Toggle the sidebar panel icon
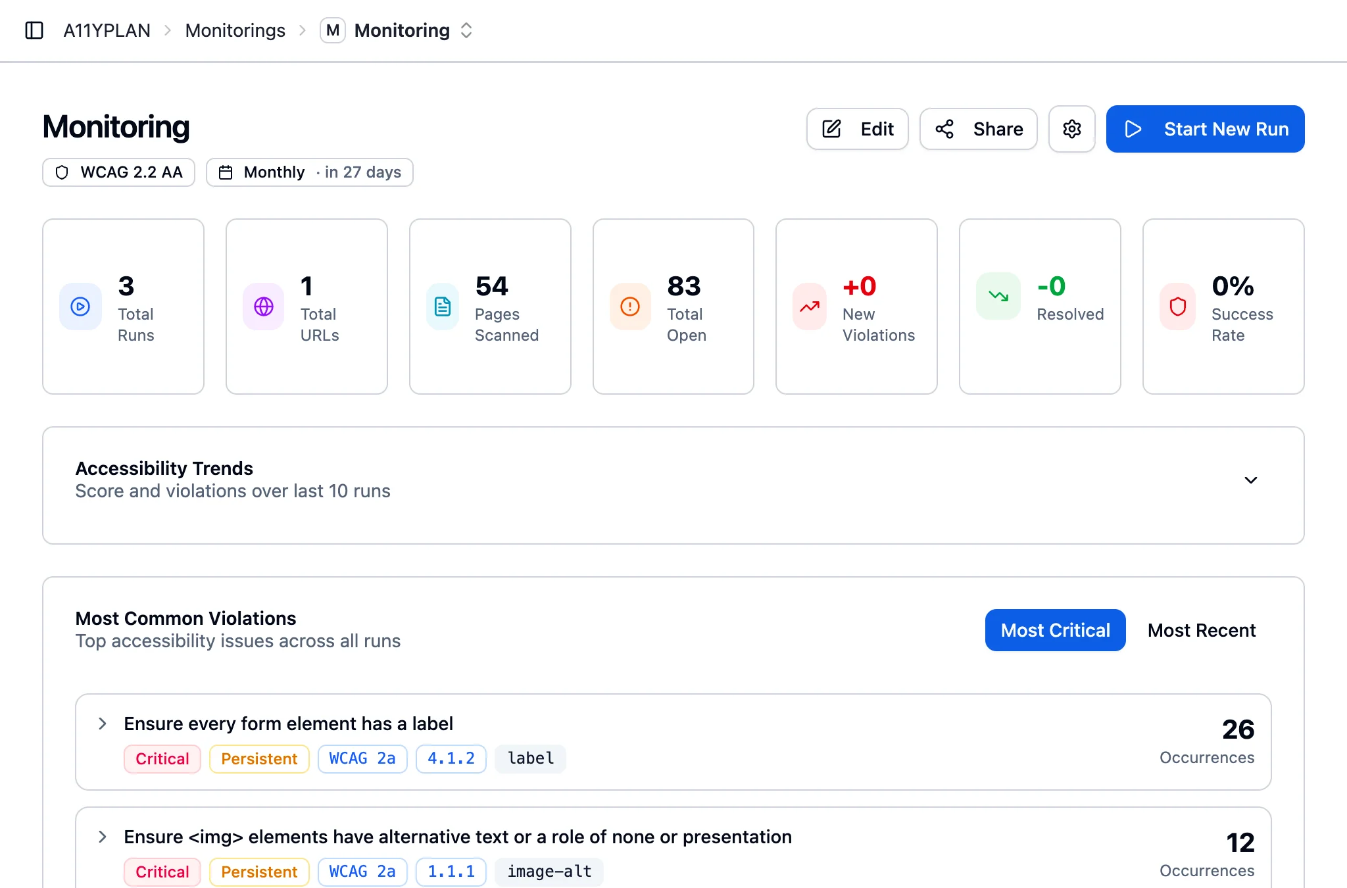Viewport: 1347px width, 888px height. click(34, 30)
